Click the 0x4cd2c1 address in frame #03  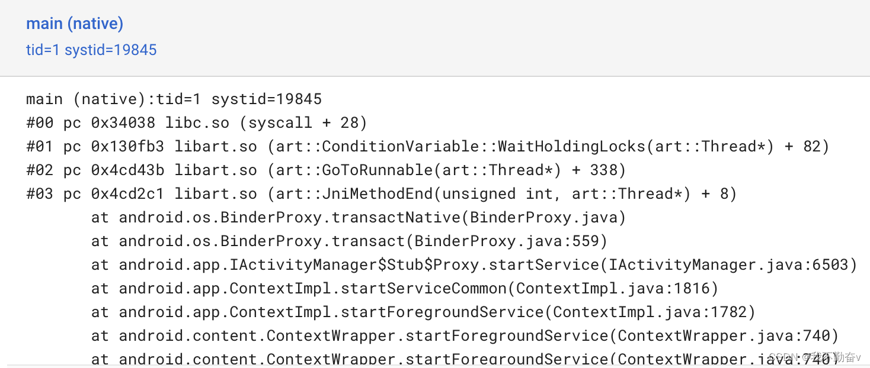tap(127, 193)
